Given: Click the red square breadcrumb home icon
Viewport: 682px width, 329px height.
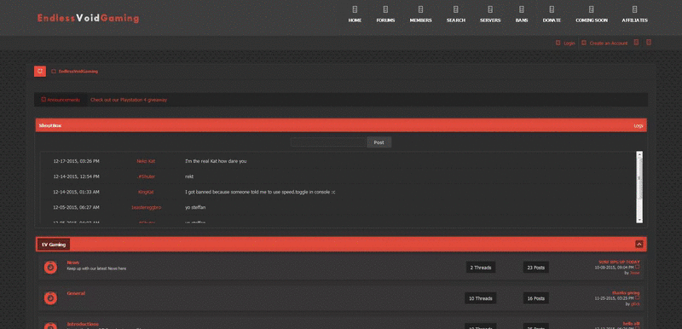Looking at the screenshot, I should point(40,71).
